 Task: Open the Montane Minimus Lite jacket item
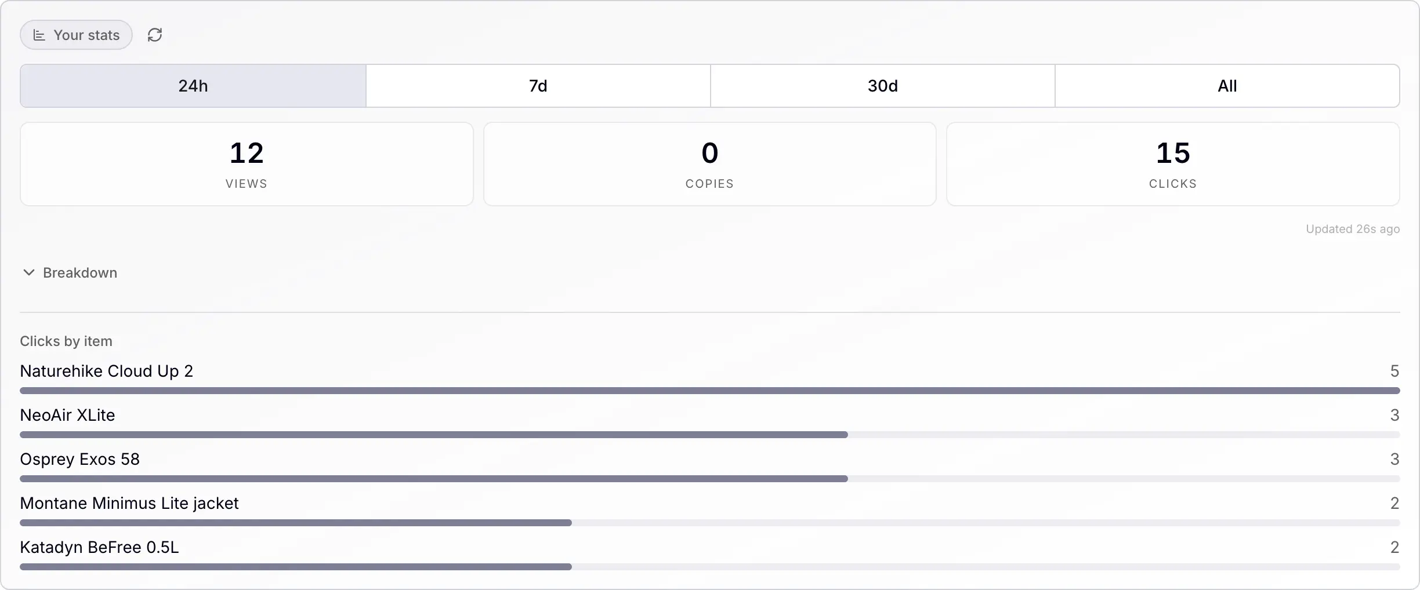point(129,503)
